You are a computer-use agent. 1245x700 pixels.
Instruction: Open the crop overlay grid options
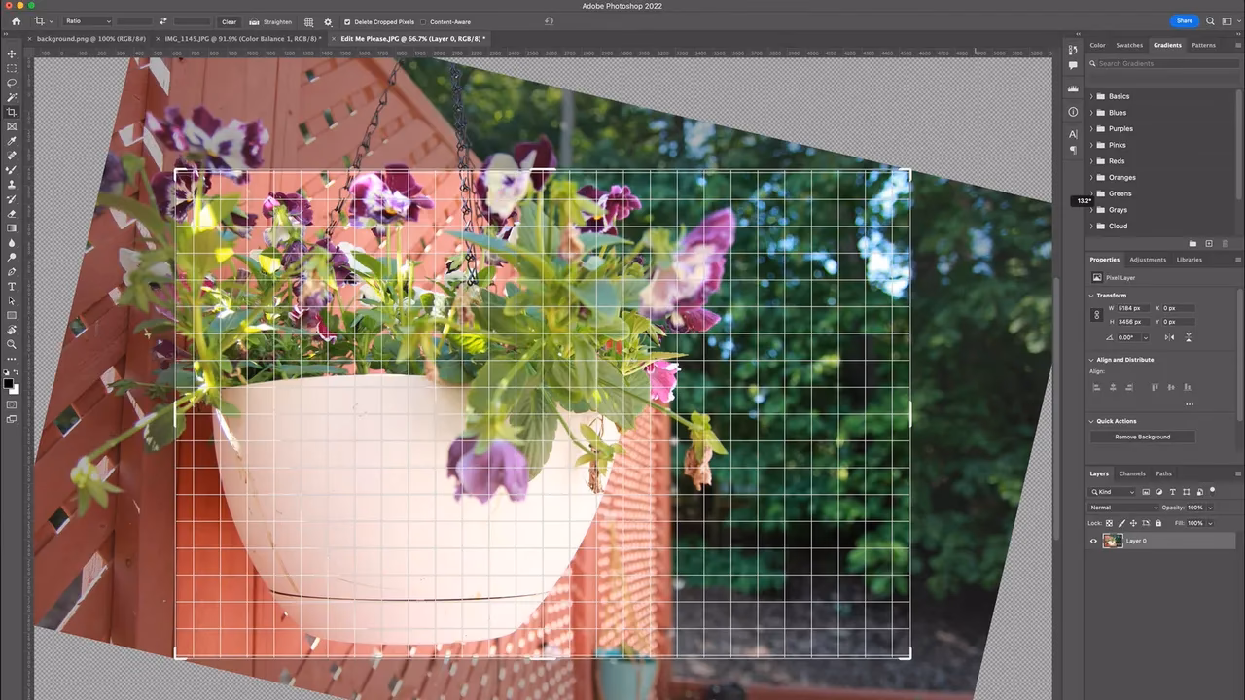(x=308, y=21)
